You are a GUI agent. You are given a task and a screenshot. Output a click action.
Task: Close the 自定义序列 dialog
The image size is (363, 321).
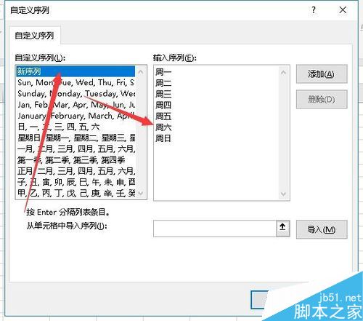[343, 10]
